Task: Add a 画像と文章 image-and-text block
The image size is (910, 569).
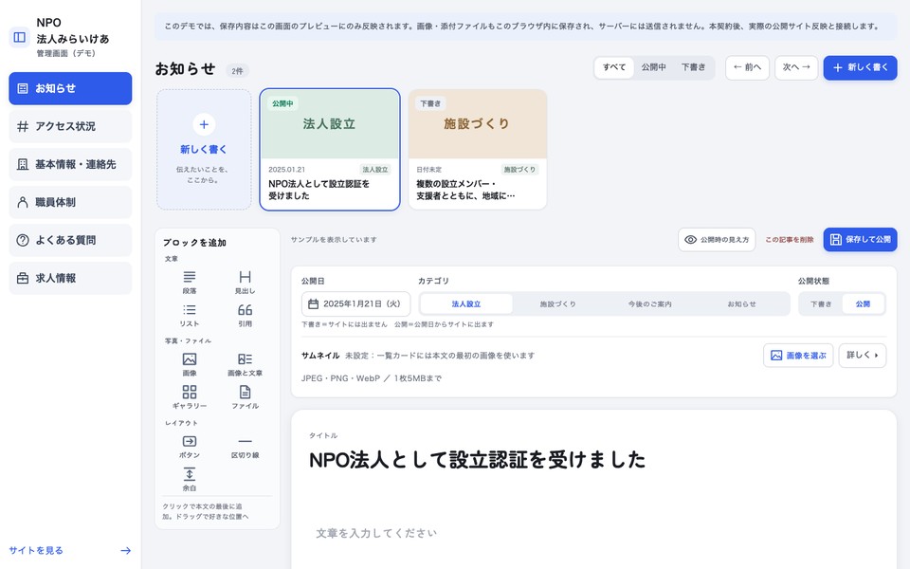Action: (245, 364)
